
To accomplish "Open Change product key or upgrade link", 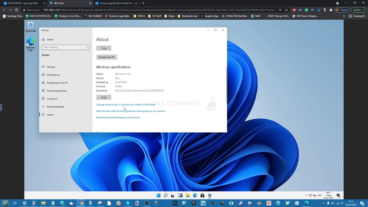I will (x=126, y=105).
